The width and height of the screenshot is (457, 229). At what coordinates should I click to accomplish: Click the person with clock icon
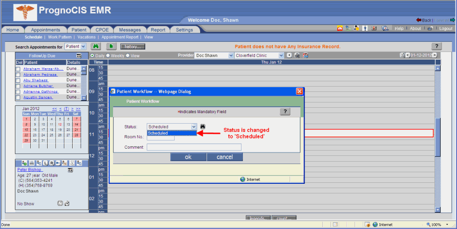356,28
